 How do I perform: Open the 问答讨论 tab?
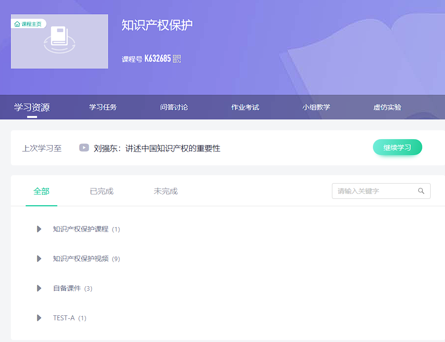point(174,107)
